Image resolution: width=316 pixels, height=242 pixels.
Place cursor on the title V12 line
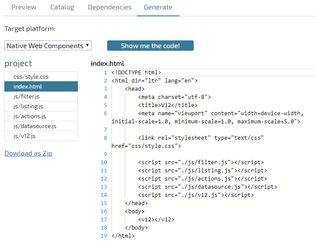click(x=168, y=105)
